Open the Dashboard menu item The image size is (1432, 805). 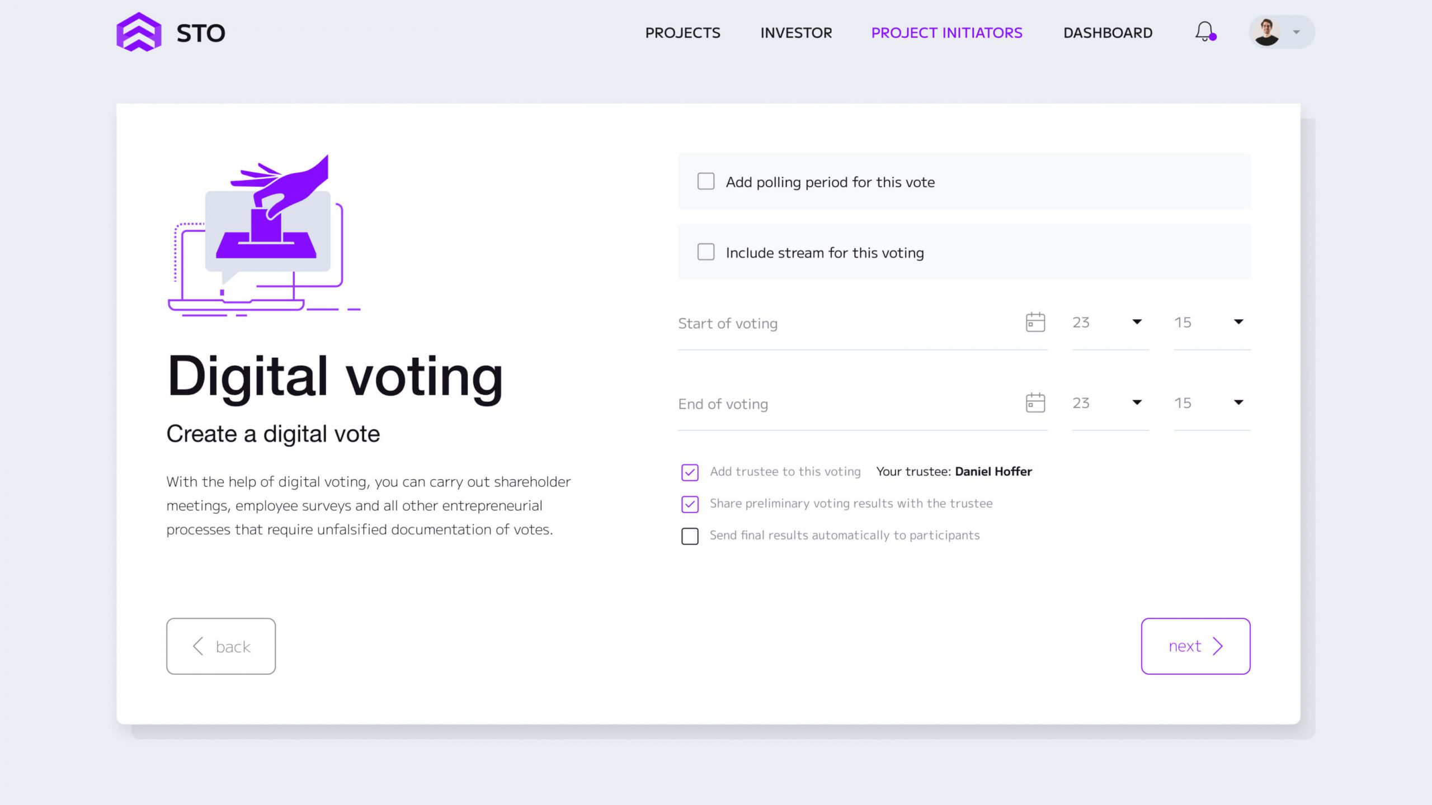point(1108,32)
